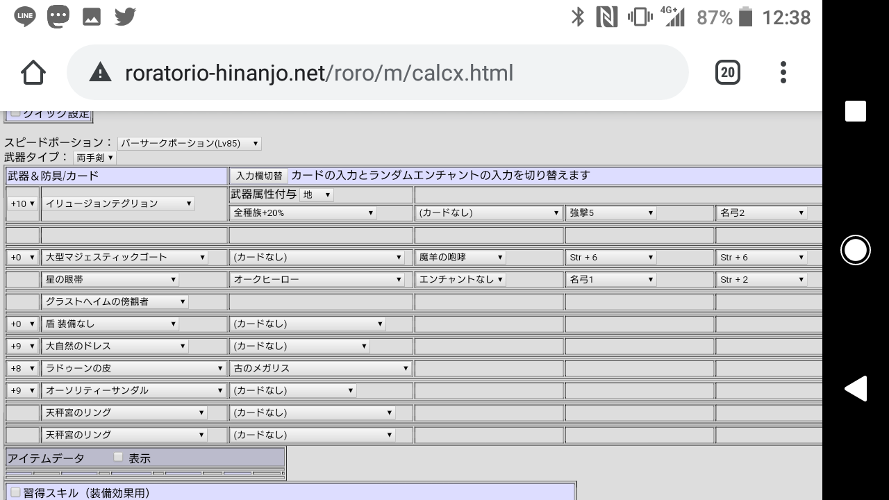Open the オークヒーロー card dropdown
The width and height of the screenshot is (889, 500).
coord(317,279)
